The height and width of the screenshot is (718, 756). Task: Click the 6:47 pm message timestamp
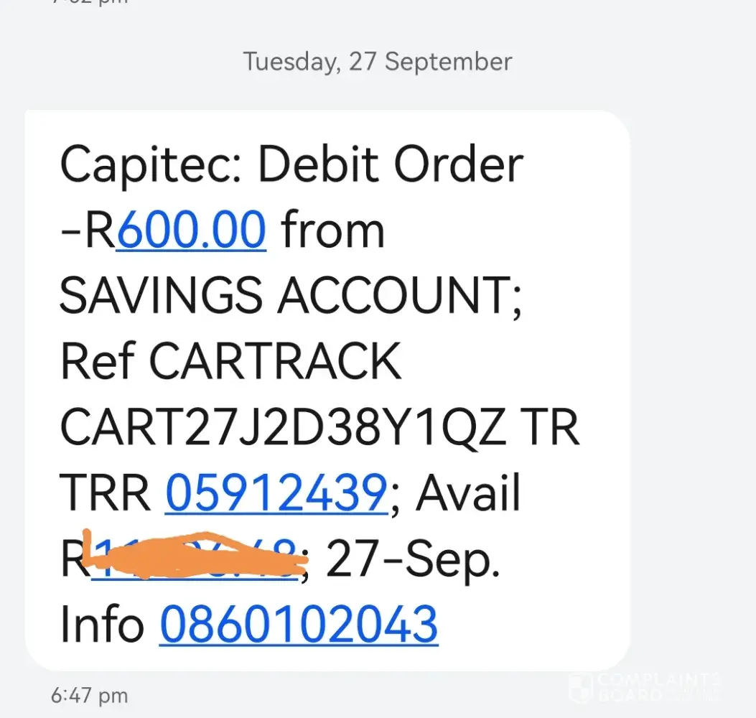tap(89, 695)
